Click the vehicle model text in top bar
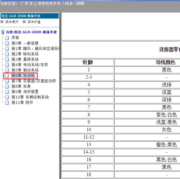Screen dimensions: 180x179 (x=42, y=3)
